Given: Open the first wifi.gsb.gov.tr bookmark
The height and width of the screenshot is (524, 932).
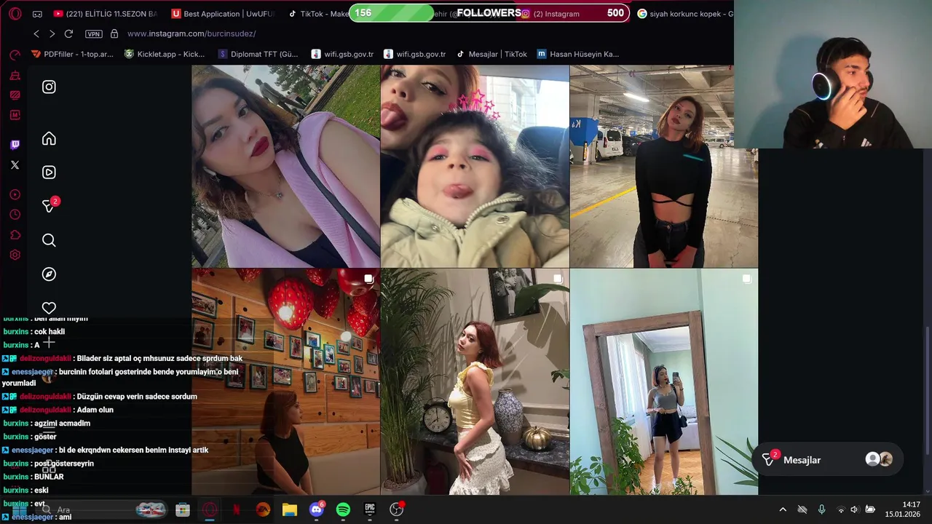Looking at the screenshot, I should pyautogui.click(x=342, y=54).
